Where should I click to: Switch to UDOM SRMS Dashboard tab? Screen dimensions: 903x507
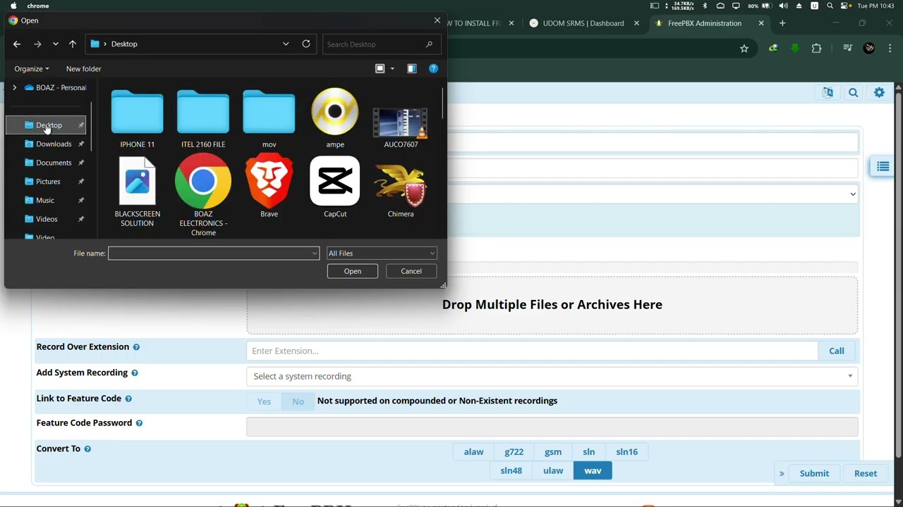(583, 23)
